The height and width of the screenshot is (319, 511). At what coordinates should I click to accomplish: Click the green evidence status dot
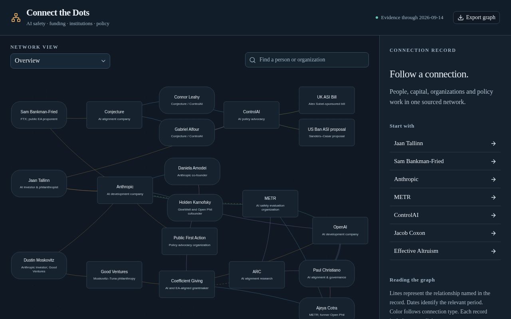377,18
